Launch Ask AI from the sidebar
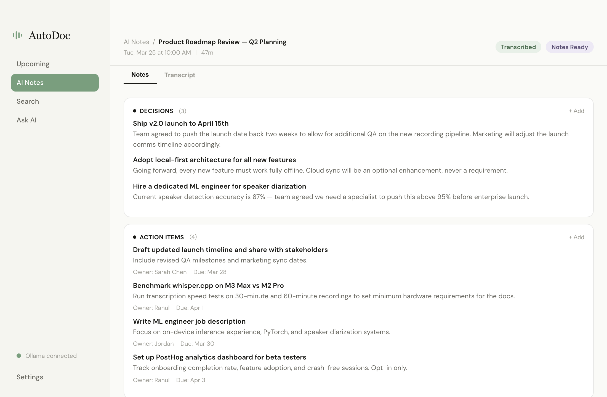607x397 pixels. (x=26, y=120)
